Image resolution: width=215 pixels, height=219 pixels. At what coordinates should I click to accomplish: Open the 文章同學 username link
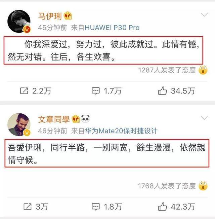[x=54, y=119]
